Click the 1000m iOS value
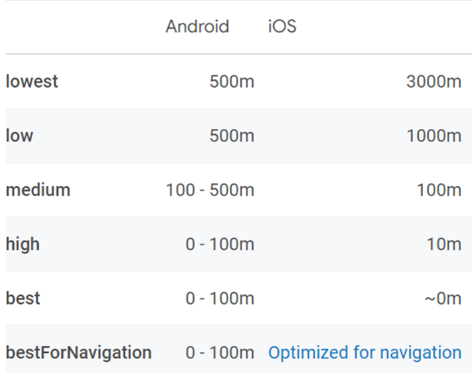This screenshot has width=472, height=373. click(434, 136)
